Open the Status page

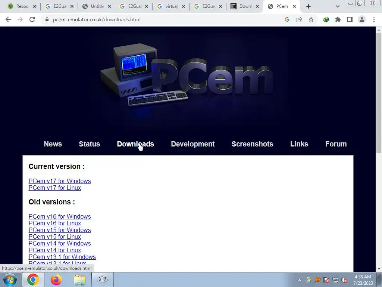click(x=90, y=144)
